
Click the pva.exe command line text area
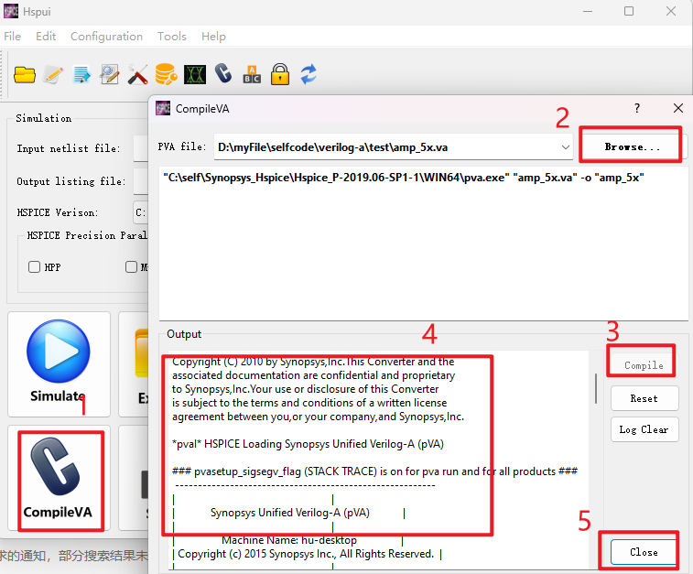pyautogui.click(x=424, y=244)
